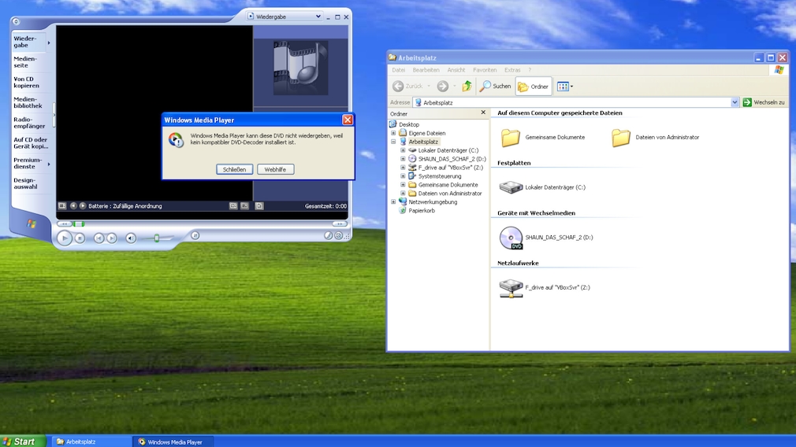This screenshot has width=796, height=447.
Task: Skip to the next track in Media Player
Action: point(112,238)
